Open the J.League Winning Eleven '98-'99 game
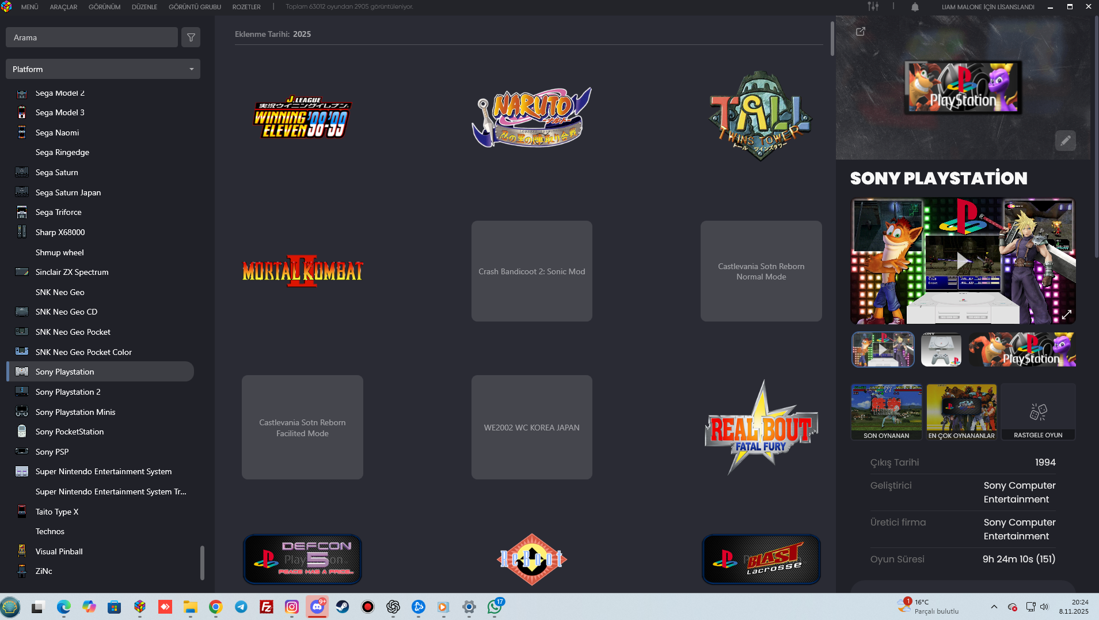This screenshot has width=1099, height=620. tap(302, 117)
